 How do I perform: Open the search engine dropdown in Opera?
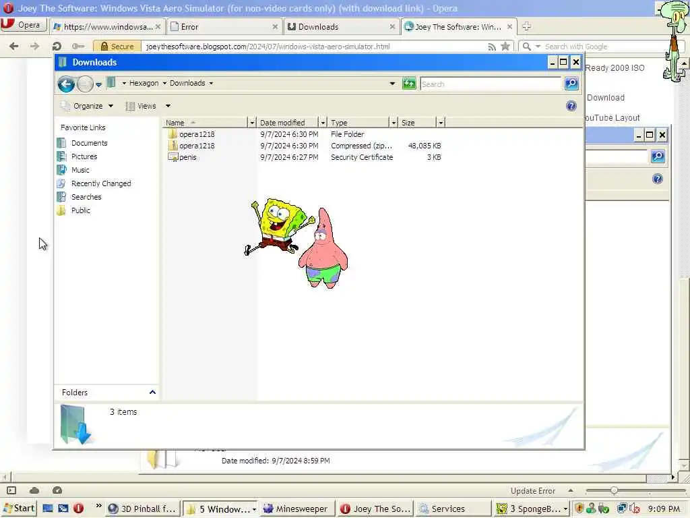[x=538, y=47]
